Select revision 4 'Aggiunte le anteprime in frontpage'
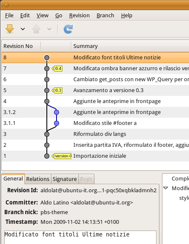Image resolution: width=189 pixels, height=244 pixels. (x=95, y=101)
